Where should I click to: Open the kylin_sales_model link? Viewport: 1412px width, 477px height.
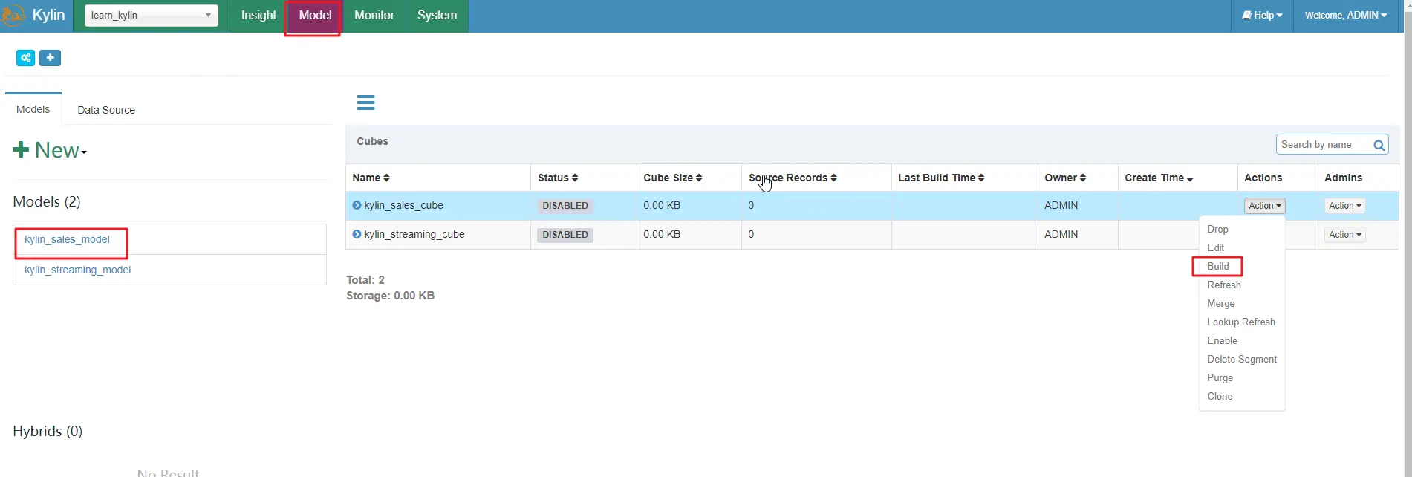(x=67, y=239)
